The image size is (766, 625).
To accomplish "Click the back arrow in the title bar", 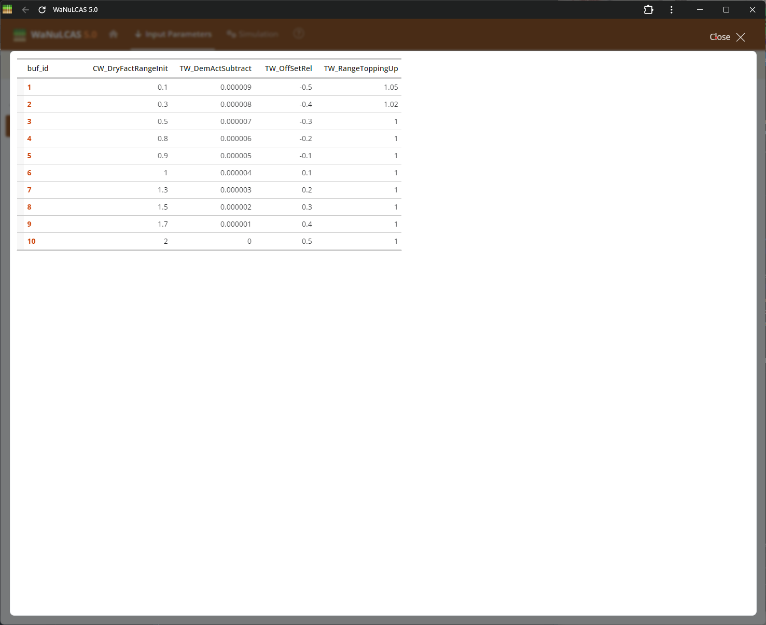I will pyautogui.click(x=25, y=9).
